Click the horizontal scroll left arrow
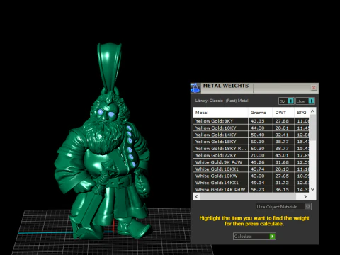This screenshot has width=340, height=255. (196, 196)
